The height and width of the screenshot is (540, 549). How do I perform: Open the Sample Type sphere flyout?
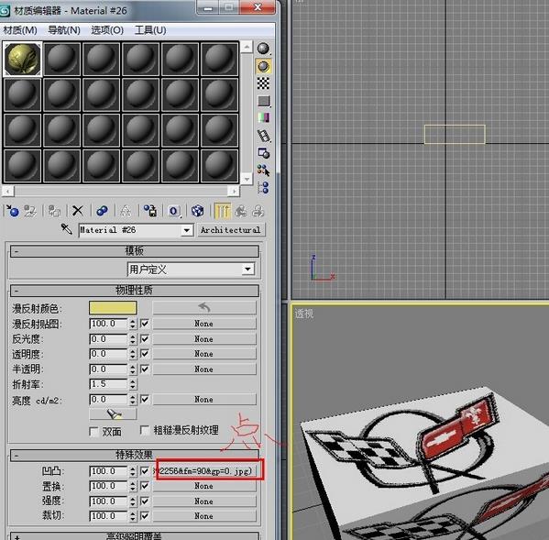pos(263,49)
